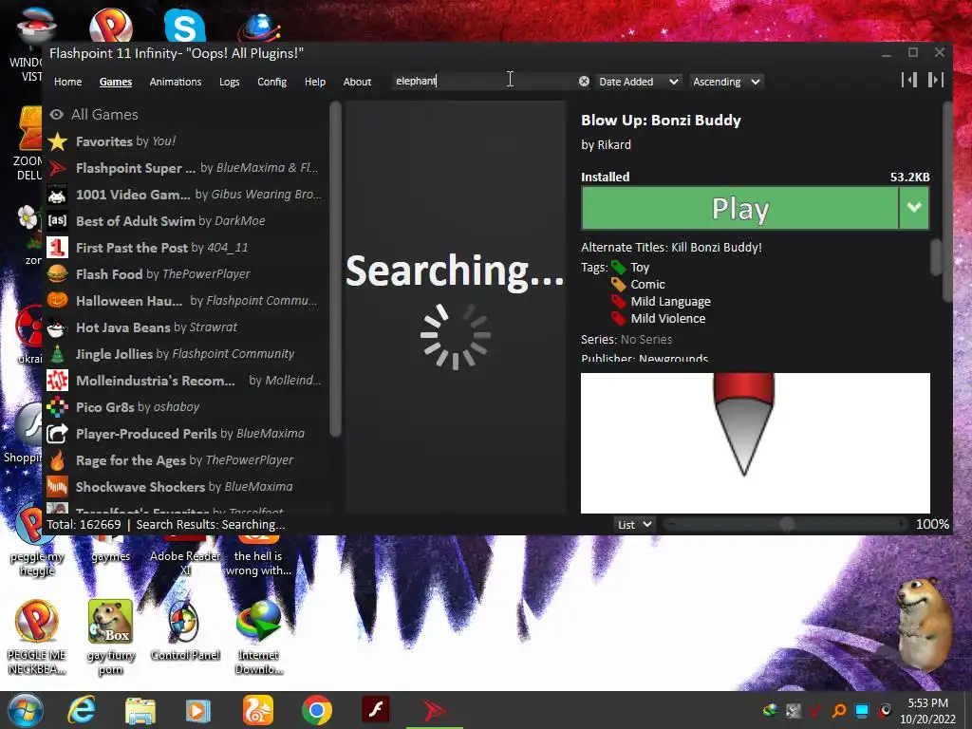The image size is (972, 729).
Task: Click the Best of Adult Swim [as] icon
Action: tap(58, 220)
